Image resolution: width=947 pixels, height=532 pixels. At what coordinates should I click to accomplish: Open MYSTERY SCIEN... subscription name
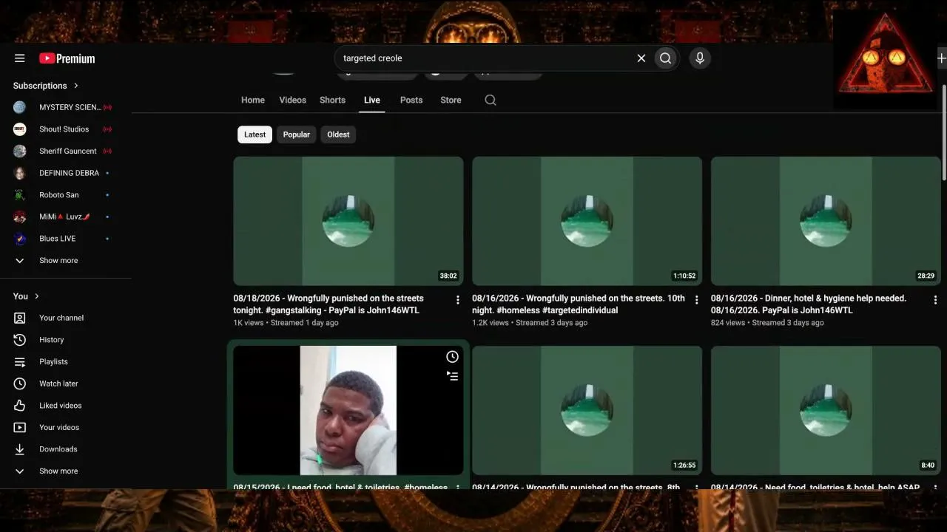click(x=70, y=107)
